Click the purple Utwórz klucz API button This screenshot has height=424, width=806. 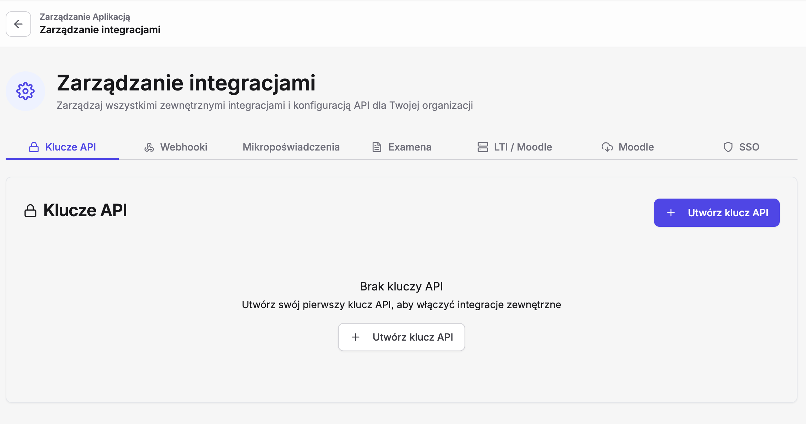(717, 213)
